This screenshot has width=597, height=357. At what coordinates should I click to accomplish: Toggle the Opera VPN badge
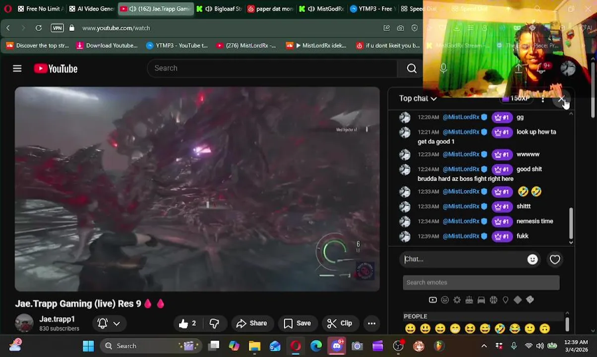(57, 28)
